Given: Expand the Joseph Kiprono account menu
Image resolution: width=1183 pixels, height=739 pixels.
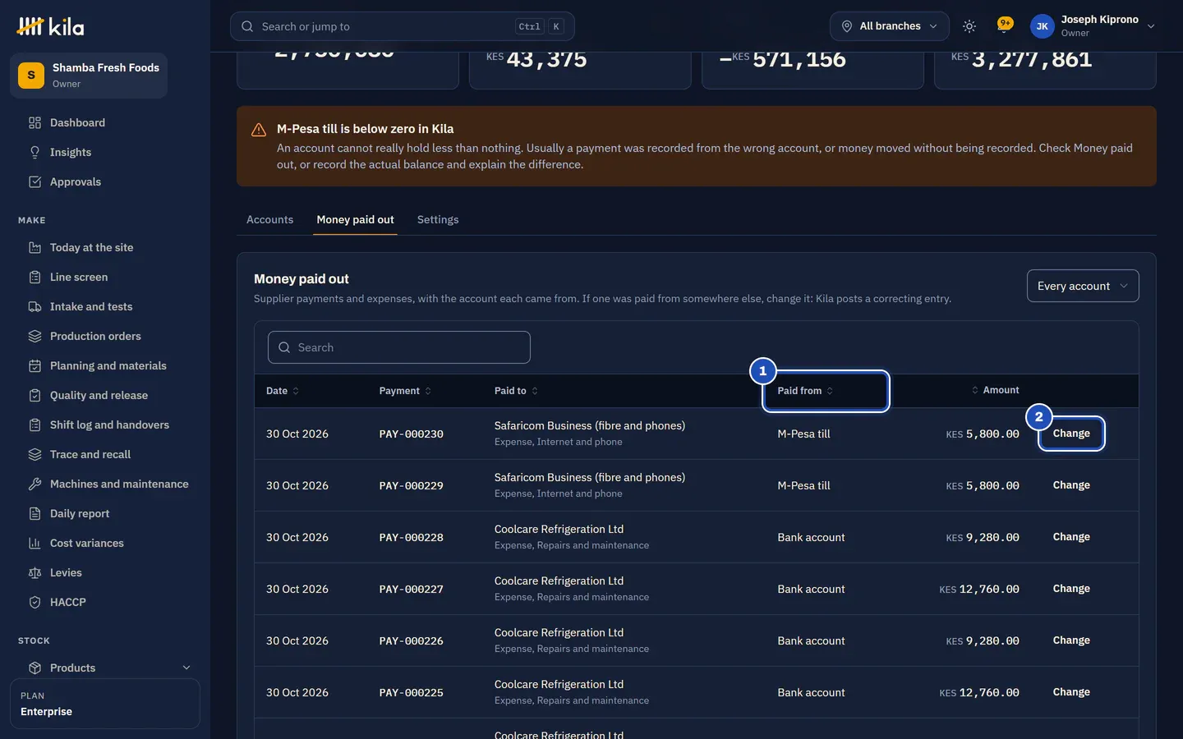Looking at the screenshot, I should pos(1094,26).
